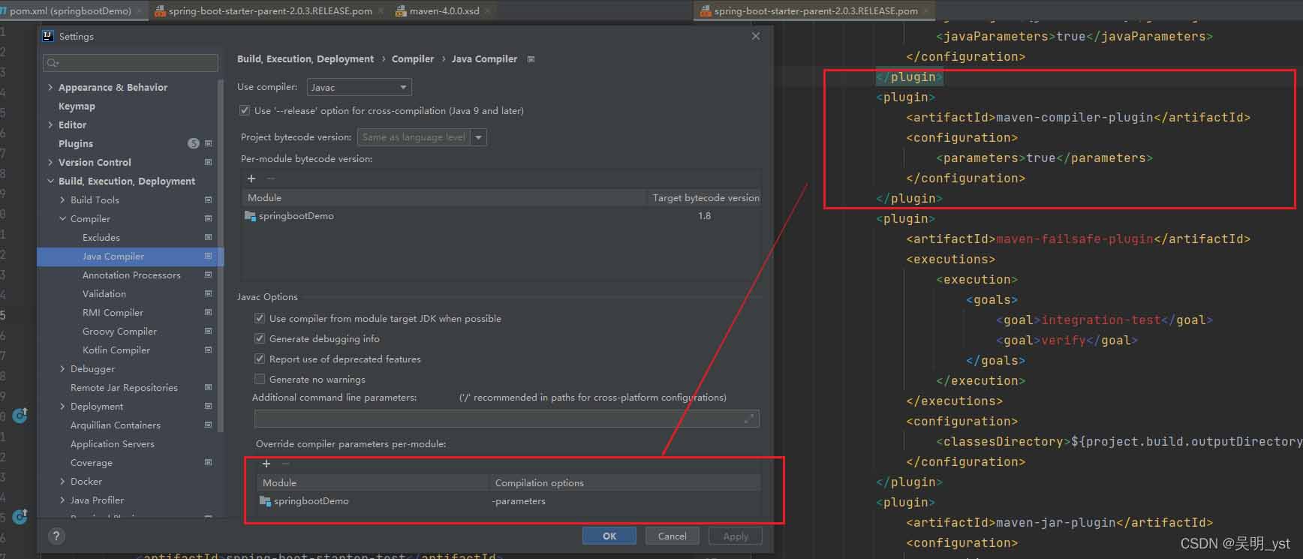The image size is (1303, 559).
Task: Click the project icon on the Version Control row
Action: (x=209, y=162)
